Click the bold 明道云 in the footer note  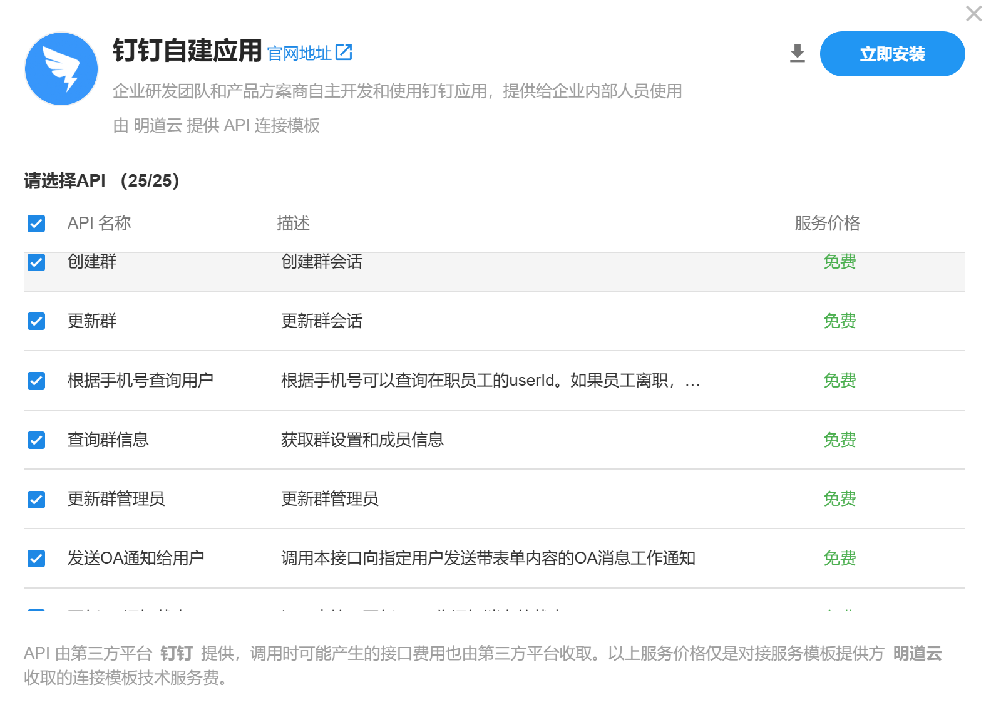point(917,654)
